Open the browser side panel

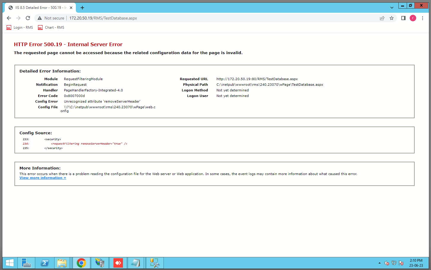tap(403, 18)
